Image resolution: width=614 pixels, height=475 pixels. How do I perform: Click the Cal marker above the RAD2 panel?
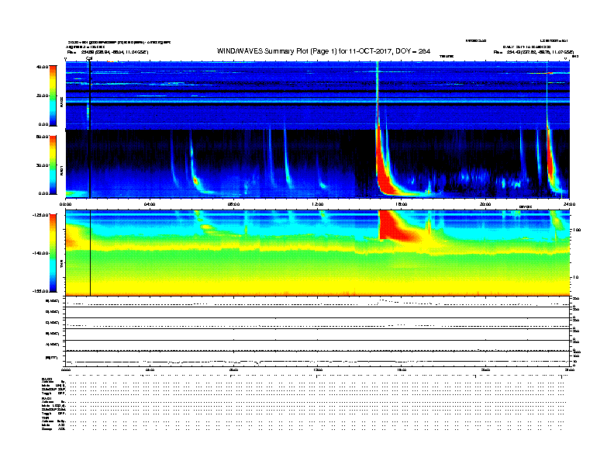pos(89,59)
